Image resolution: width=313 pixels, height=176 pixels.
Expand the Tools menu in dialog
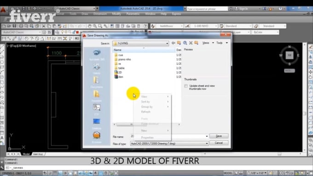pos(222,43)
